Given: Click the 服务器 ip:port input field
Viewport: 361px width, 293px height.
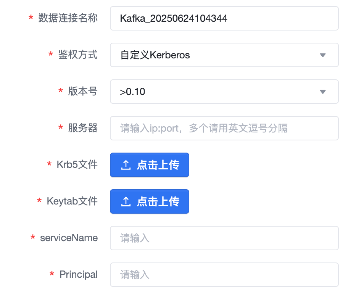Looking at the screenshot, I should [224, 128].
